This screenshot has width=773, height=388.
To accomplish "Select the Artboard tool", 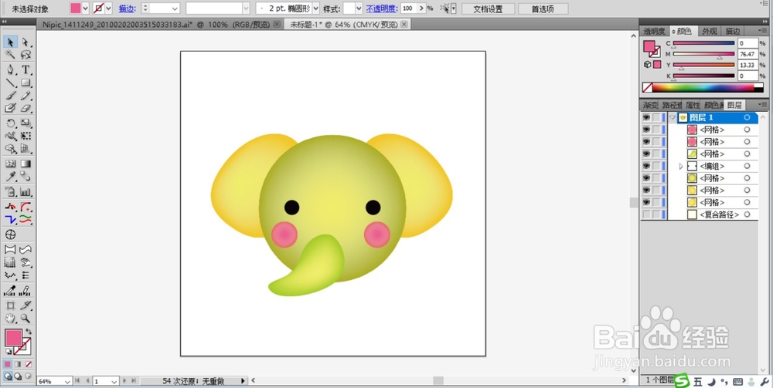I will click(10, 305).
